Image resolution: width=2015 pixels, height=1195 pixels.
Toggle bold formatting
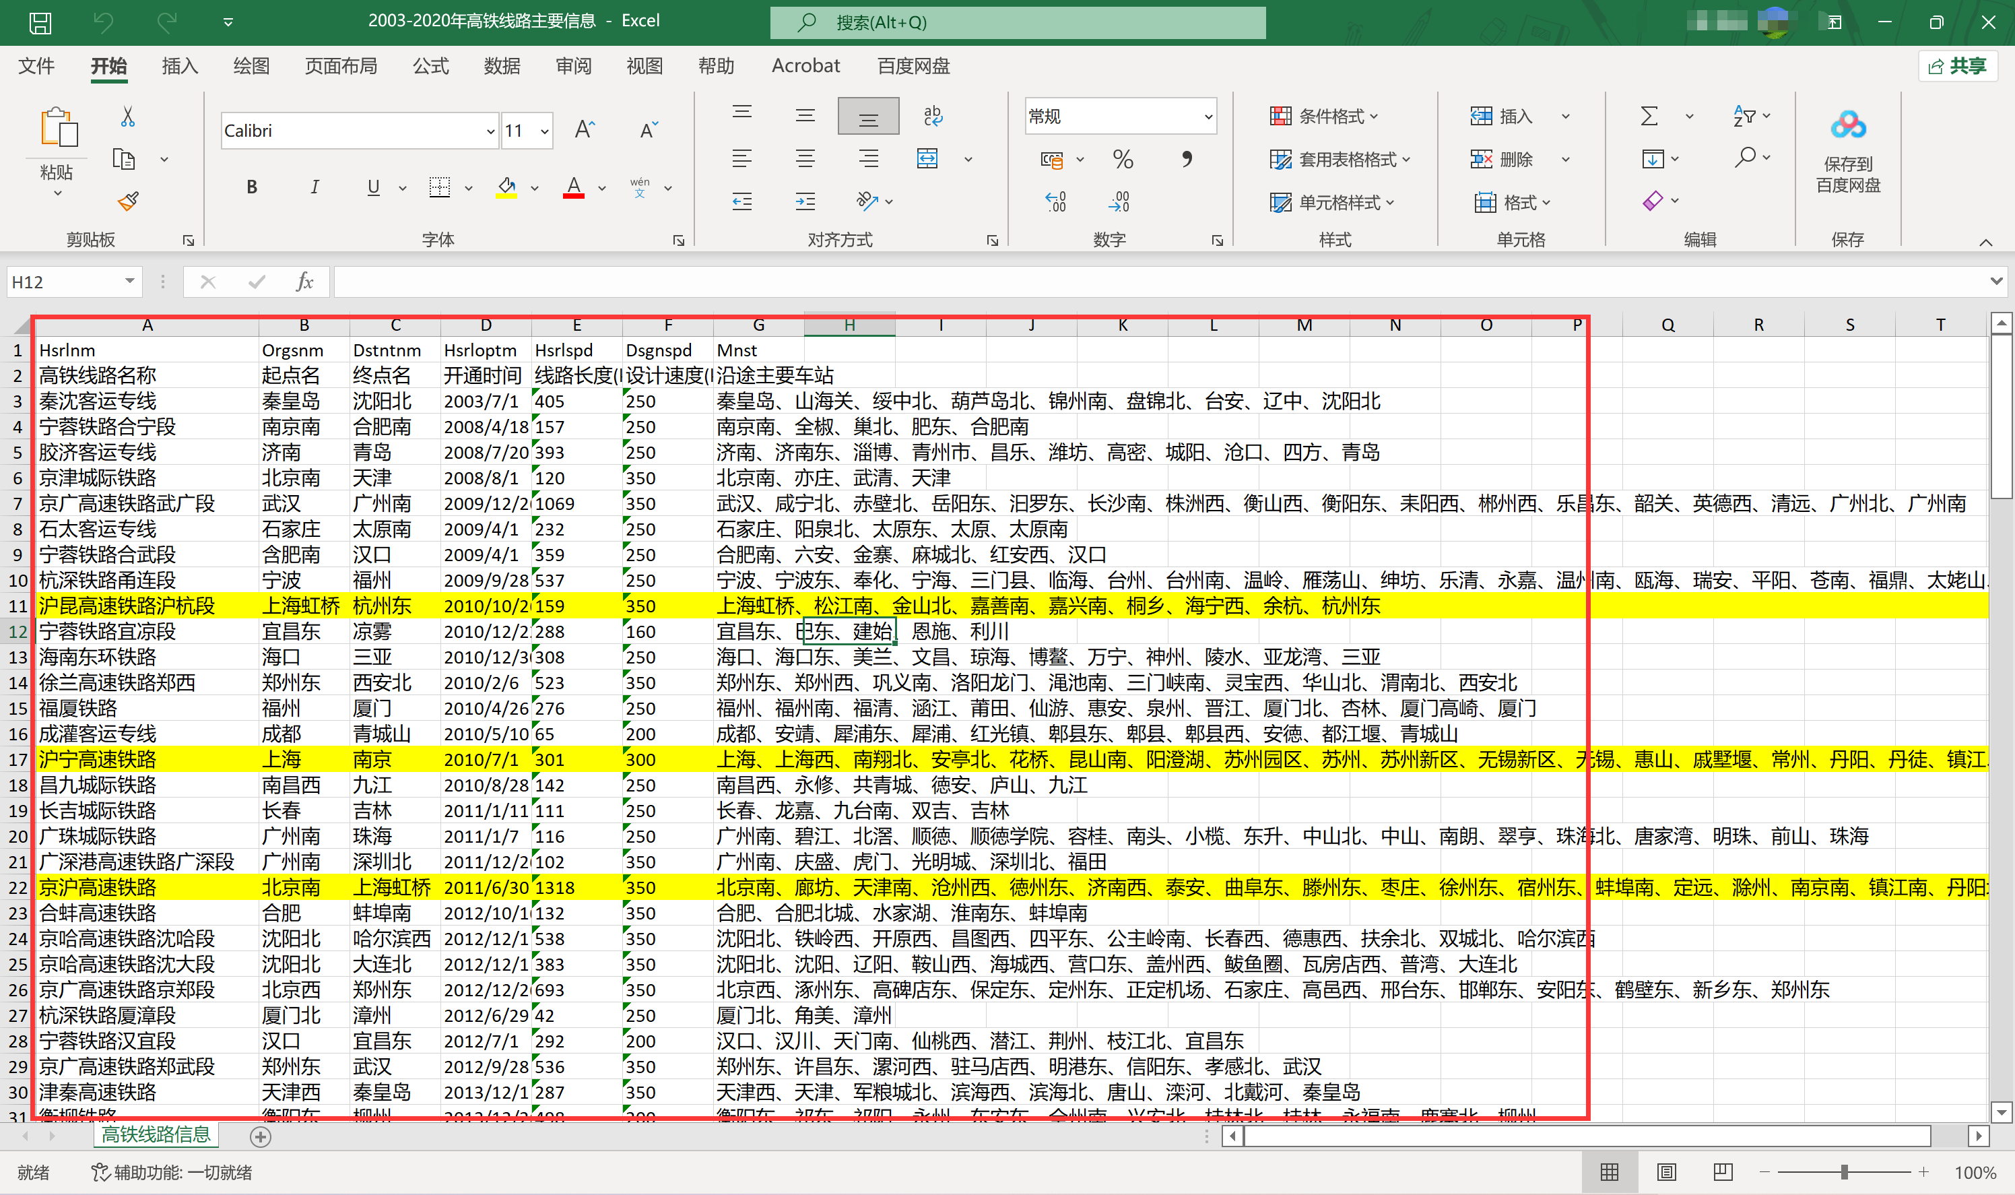pos(252,187)
